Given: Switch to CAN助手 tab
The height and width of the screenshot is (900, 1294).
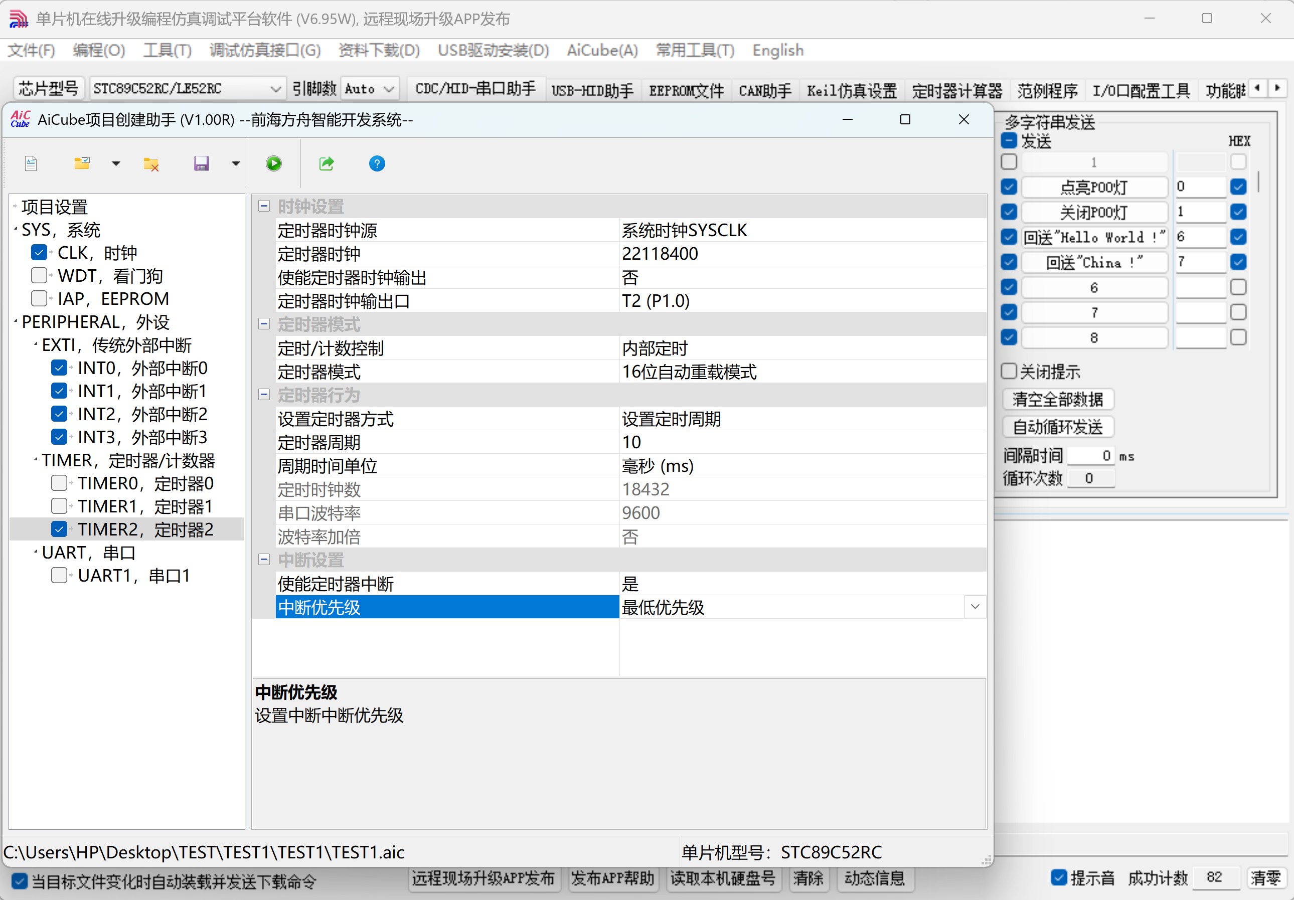Looking at the screenshot, I should click(765, 90).
